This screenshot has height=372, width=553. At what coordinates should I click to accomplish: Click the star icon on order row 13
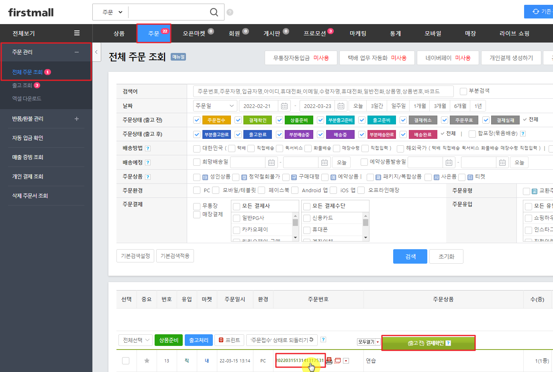[x=147, y=361]
